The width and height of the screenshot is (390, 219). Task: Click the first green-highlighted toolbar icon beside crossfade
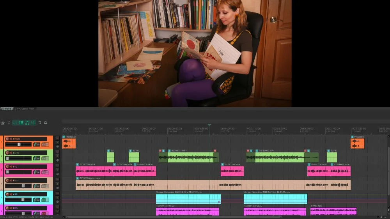point(15,122)
